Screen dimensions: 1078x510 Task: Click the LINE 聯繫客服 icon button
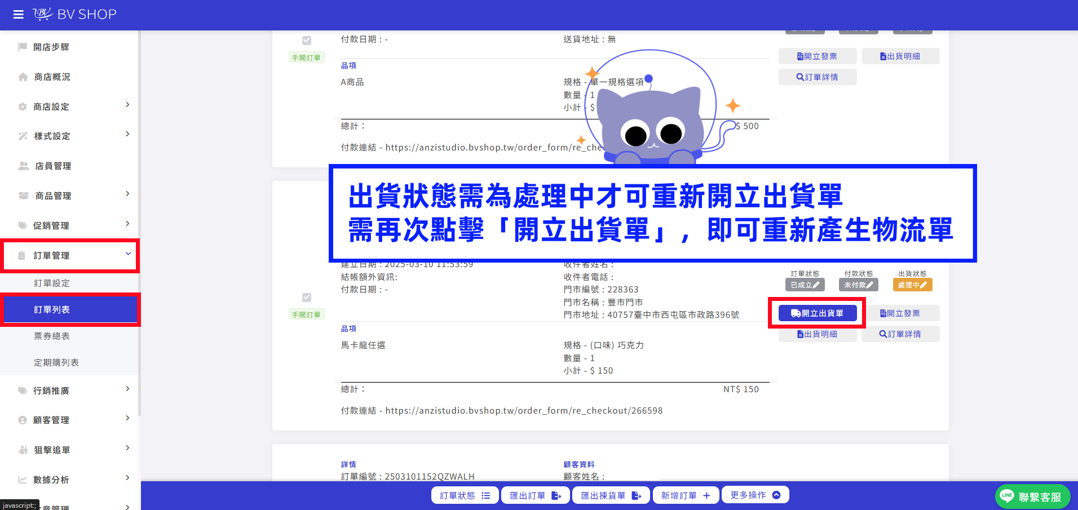point(1032,496)
